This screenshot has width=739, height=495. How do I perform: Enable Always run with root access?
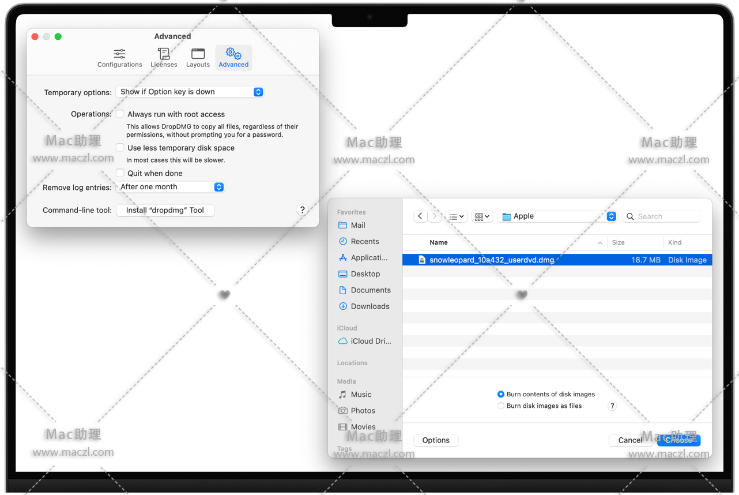[x=120, y=114]
